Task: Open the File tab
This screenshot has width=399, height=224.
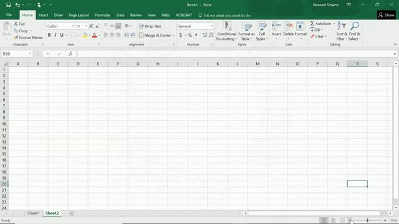Action: (x=9, y=15)
